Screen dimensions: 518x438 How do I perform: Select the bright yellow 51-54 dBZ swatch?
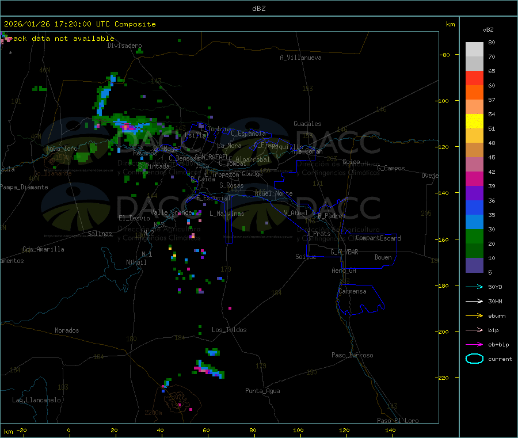coord(474,121)
